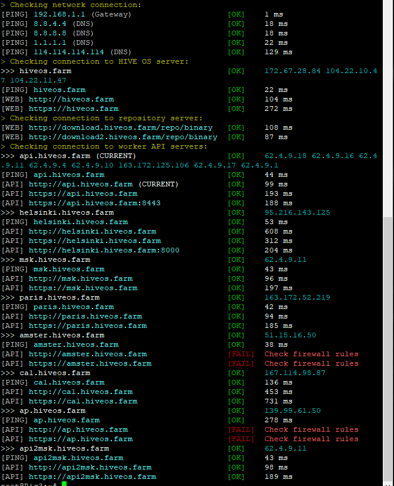Click the URL http://paris.hiveos.farm
Screen dimensions: 394x486
point(85,317)
